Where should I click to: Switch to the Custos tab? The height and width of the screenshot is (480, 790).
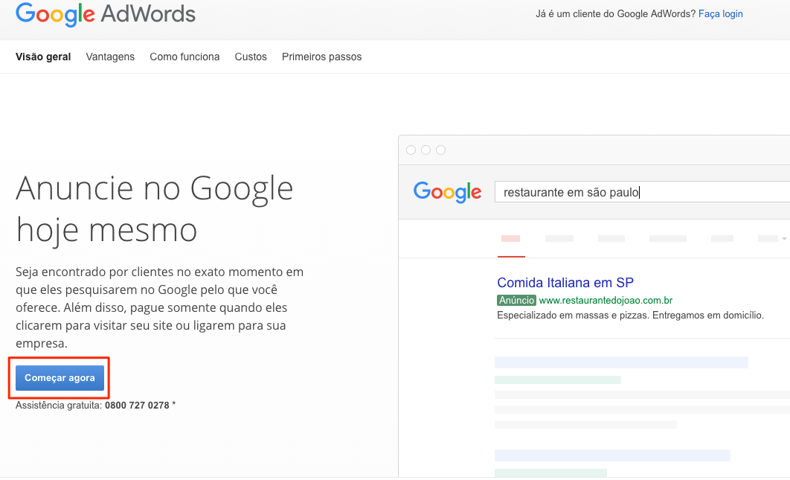tap(251, 57)
